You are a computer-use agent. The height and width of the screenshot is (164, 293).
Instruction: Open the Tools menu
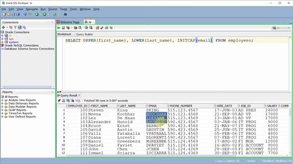tap(73, 9)
